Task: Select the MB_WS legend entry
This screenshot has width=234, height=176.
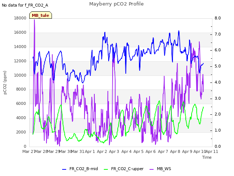Action: (x=161, y=169)
